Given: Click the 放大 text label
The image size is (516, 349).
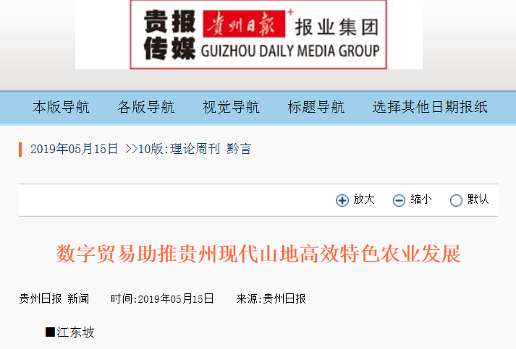Looking at the screenshot, I should point(364,199).
